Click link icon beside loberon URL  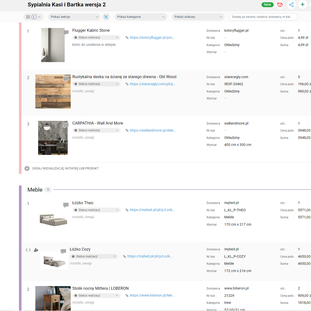point(127,295)
